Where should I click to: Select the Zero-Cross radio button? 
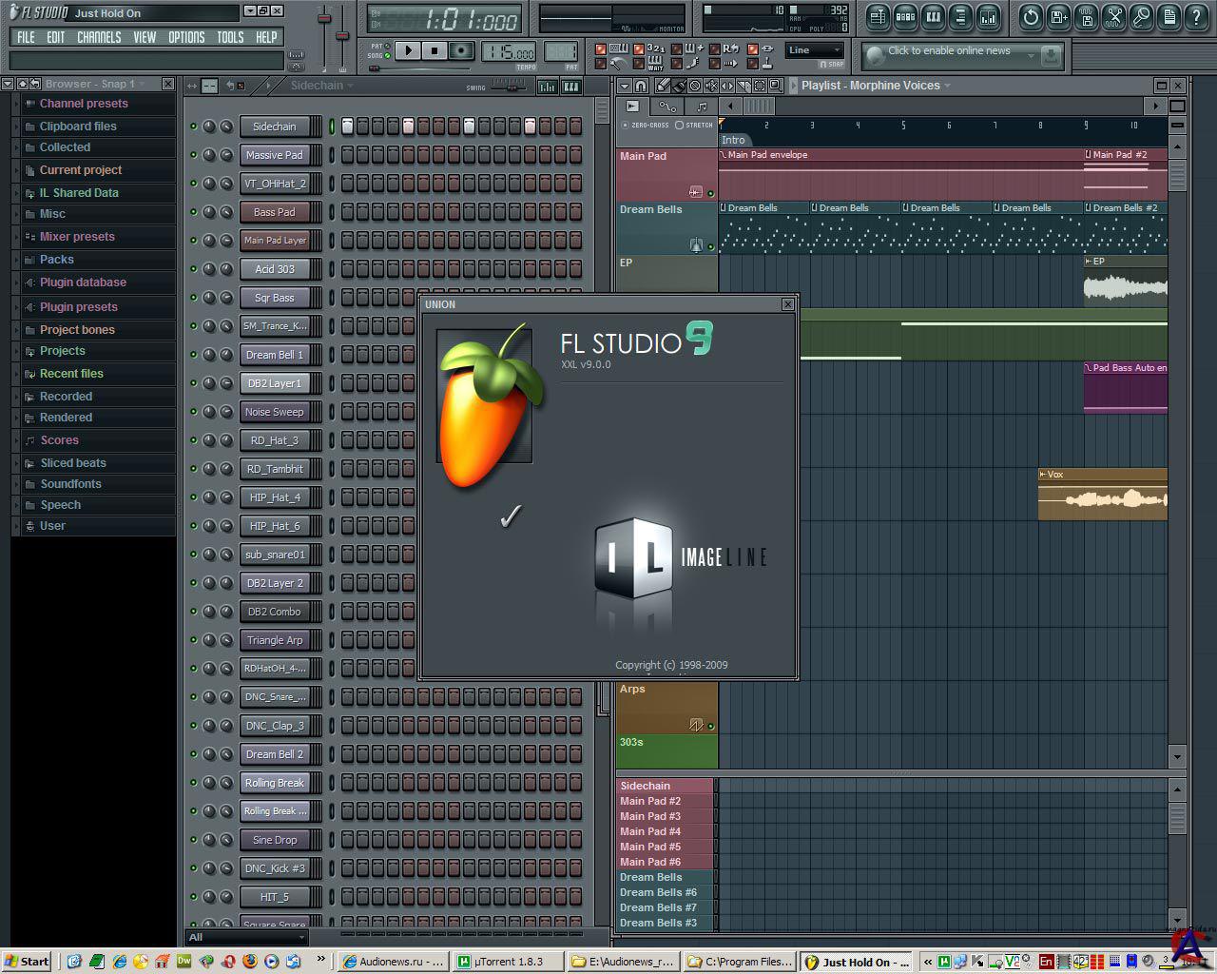(x=625, y=125)
